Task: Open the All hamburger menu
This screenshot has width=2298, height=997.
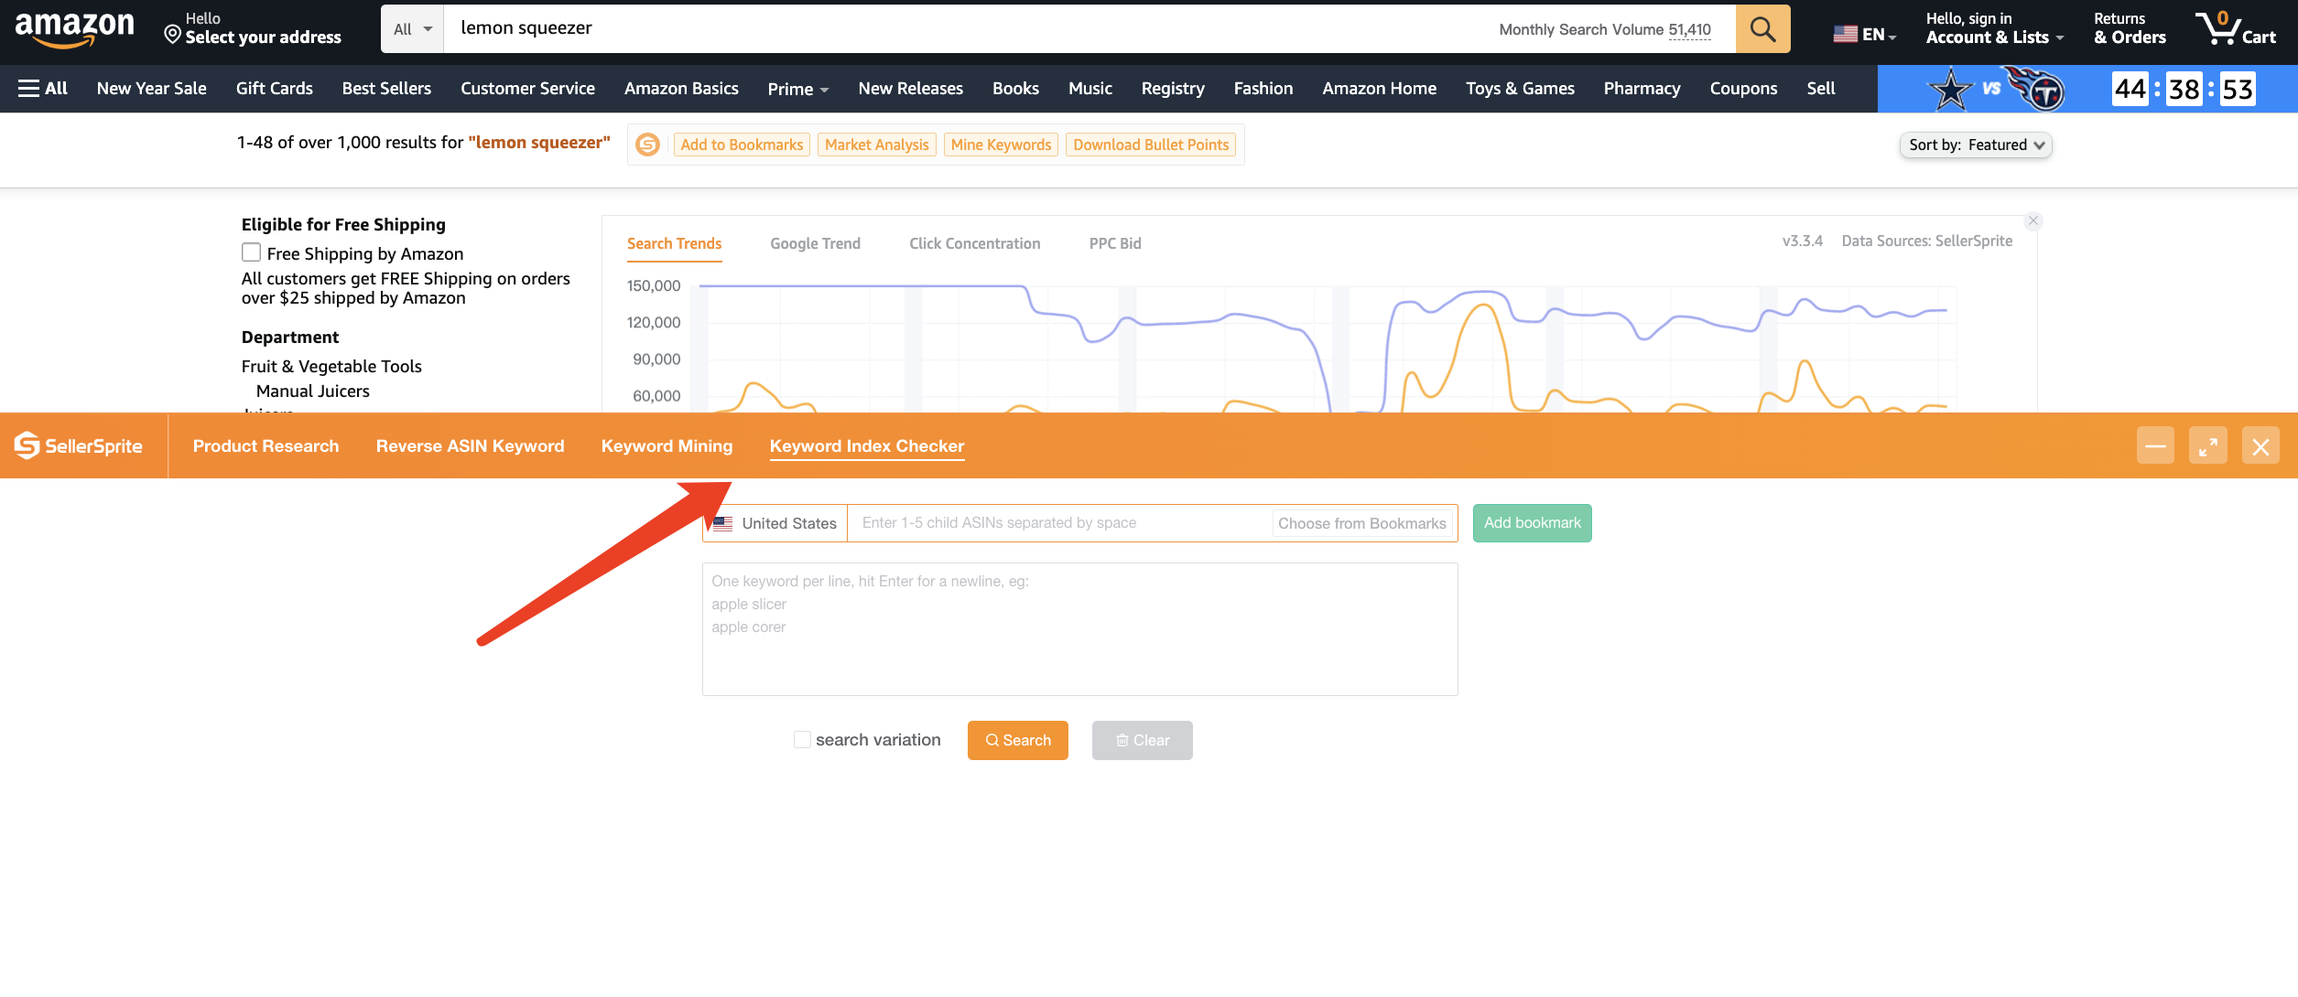Action: (43, 89)
